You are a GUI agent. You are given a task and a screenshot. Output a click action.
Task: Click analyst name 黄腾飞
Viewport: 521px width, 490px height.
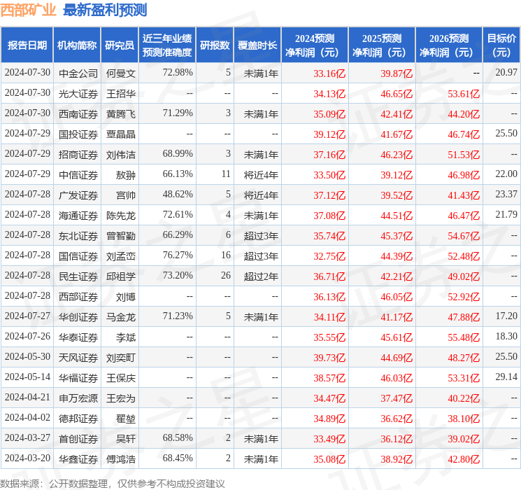point(121,114)
